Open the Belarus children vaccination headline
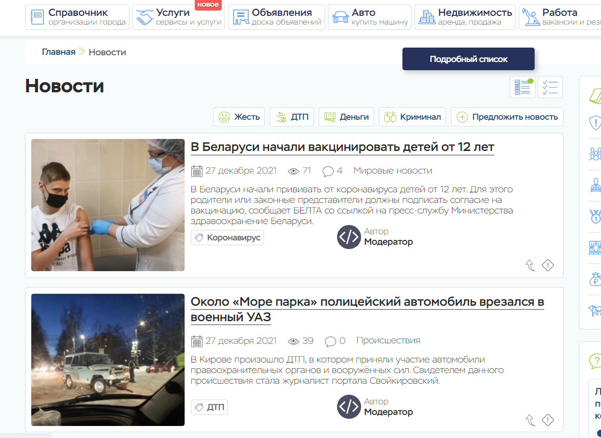601x438 pixels. click(x=342, y=147)
